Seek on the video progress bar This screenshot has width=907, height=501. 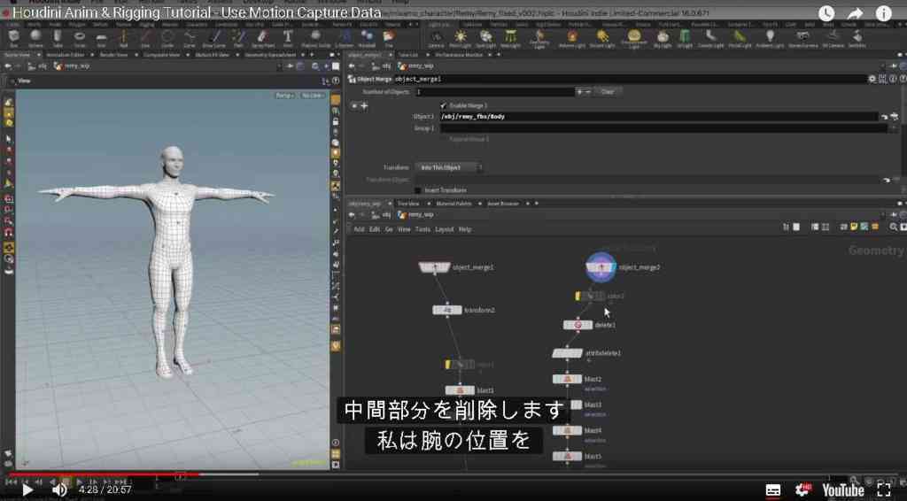pos(453,474)
